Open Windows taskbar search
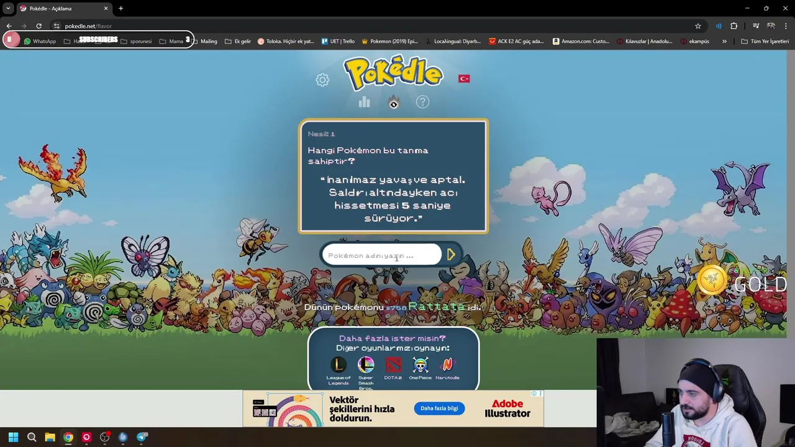Viewport: 795px width, 447px height. 32,437
